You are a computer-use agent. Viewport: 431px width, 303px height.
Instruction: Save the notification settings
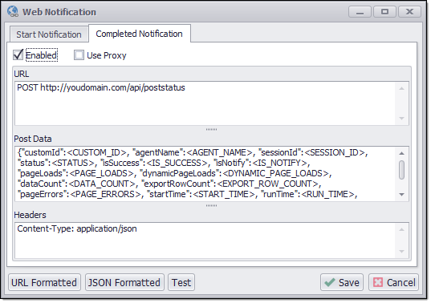[342, 282]
